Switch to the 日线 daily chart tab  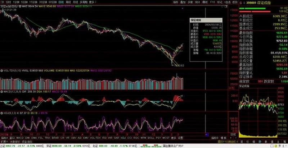[x=61, y=2]
